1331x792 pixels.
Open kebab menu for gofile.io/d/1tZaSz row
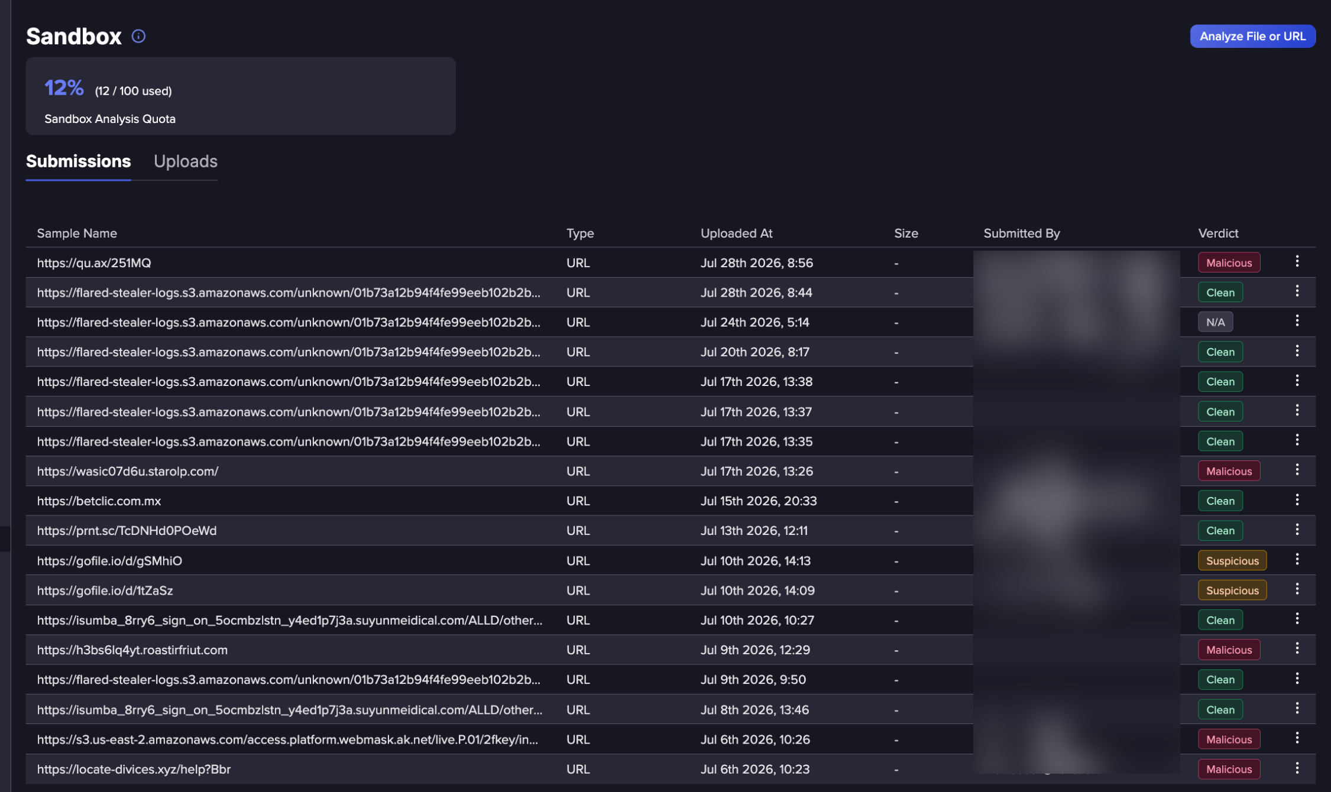(x=1297, y=589)
